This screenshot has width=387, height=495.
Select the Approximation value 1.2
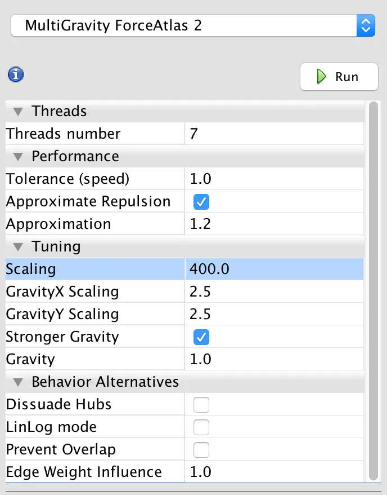tap(273, 224)
